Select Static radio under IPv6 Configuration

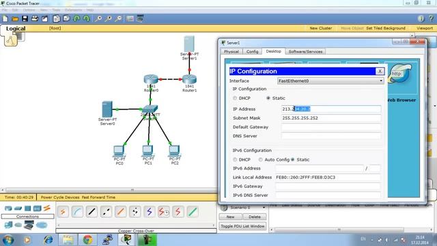pyautogui.click(x=293, y=159)
